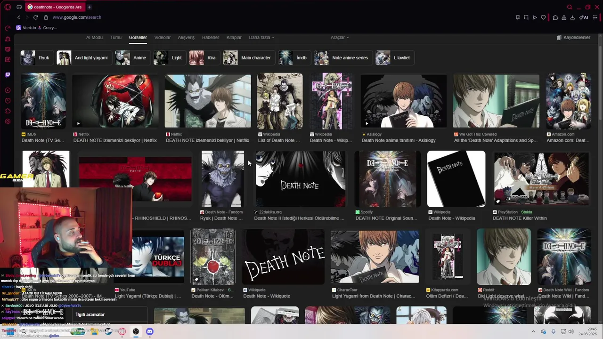Open the Veck.io bookmark
Image resolution: width=603 pixels, height=339 pixels.
[x=26, y=28]
